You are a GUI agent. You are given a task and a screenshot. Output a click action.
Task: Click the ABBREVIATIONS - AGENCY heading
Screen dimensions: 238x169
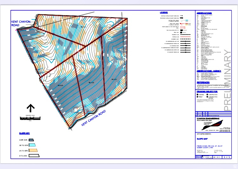click(x=209, y=71)
